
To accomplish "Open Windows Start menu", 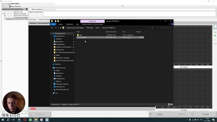I will coord(2,120).
